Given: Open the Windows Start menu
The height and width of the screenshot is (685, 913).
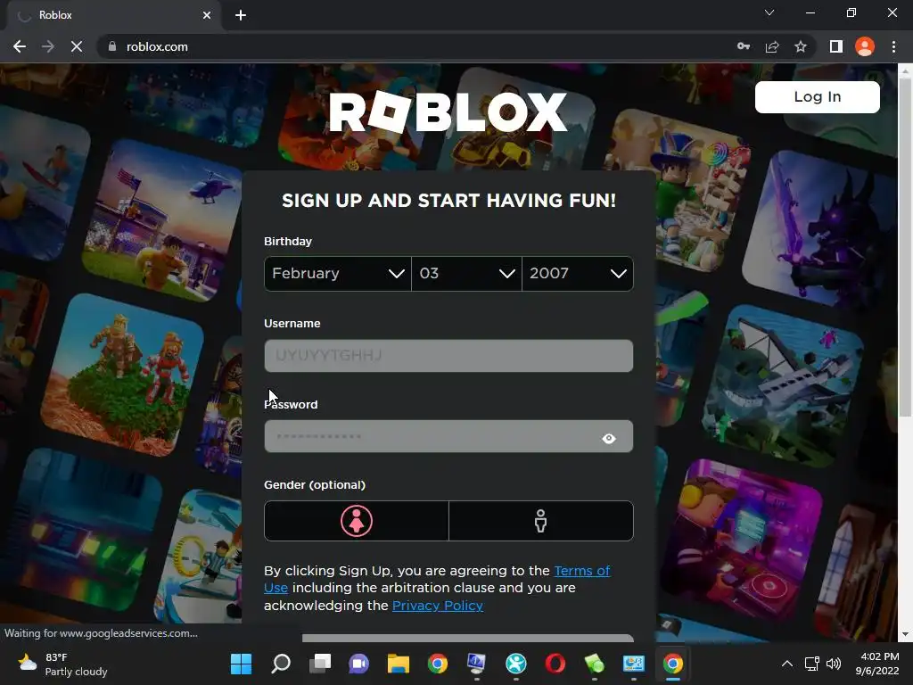Looking at the screenshot, I should point(241,664).
